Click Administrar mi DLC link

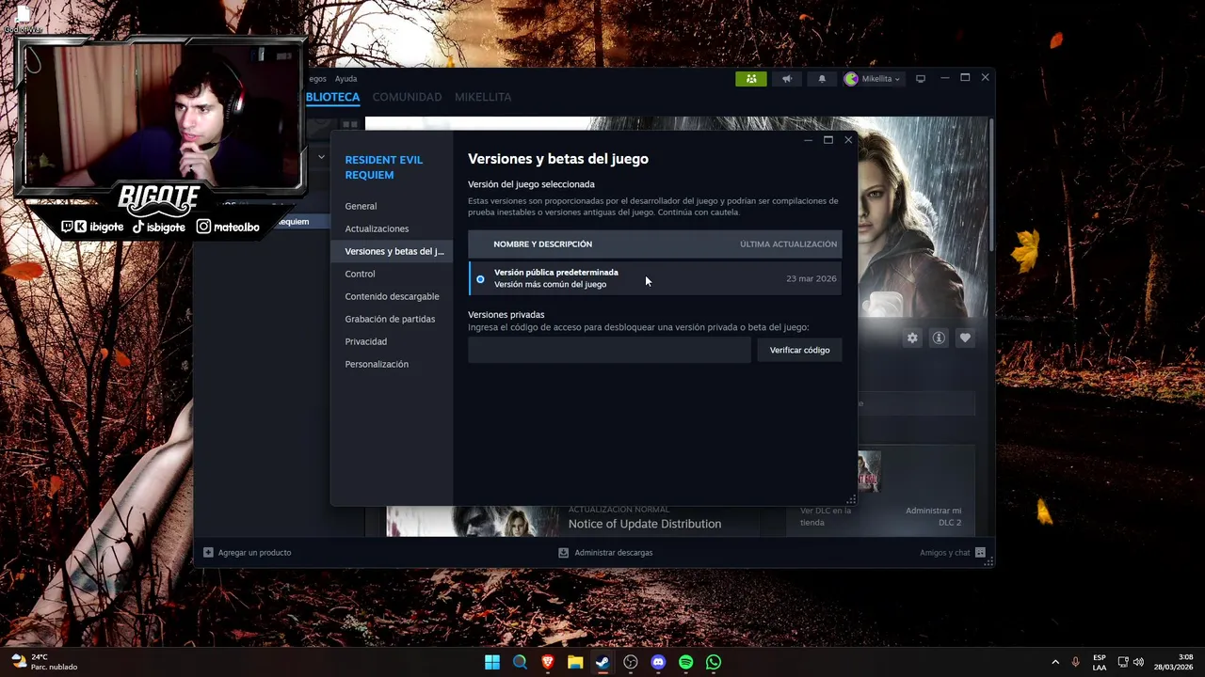point(933,516)
